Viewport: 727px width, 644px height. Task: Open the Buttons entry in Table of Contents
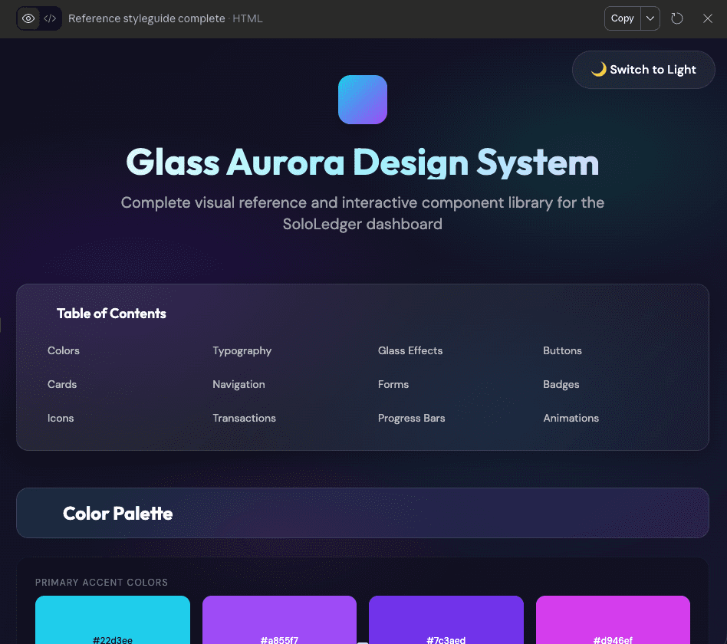coord(562,350)
